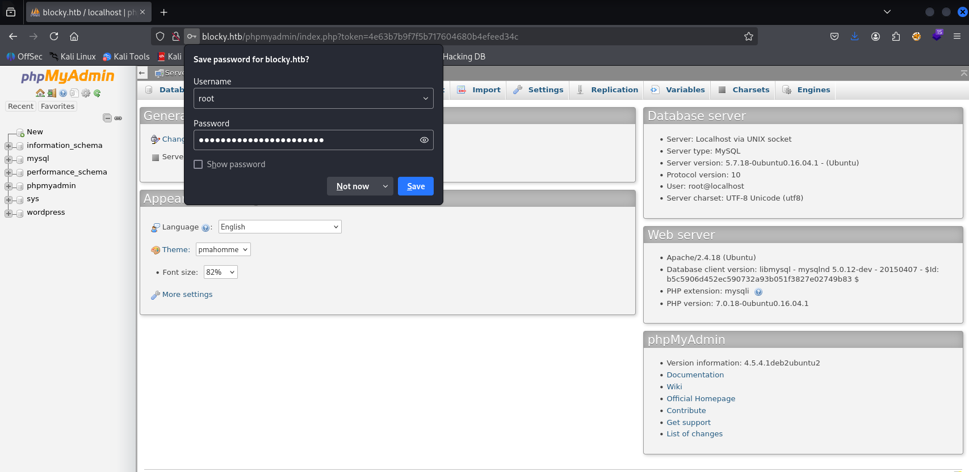Viewport: 969px width, 472px height.
Task: Click the top panel collapse double-arrow icon
Action: click(x=964, y=73)
